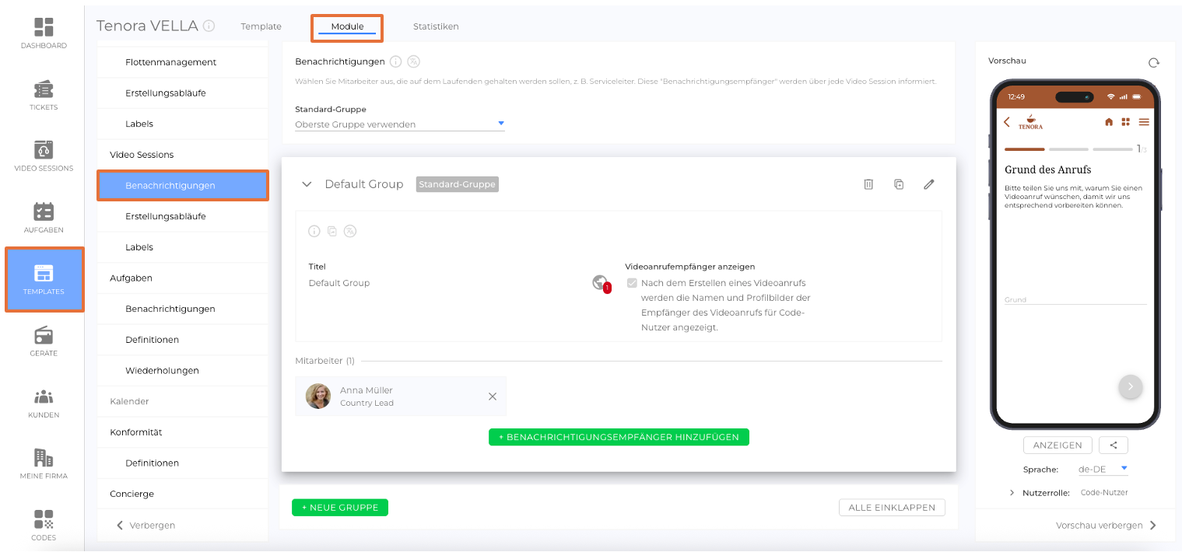Delete the Default Group with trash icon
1182x552 pixels.
point(868,184)
